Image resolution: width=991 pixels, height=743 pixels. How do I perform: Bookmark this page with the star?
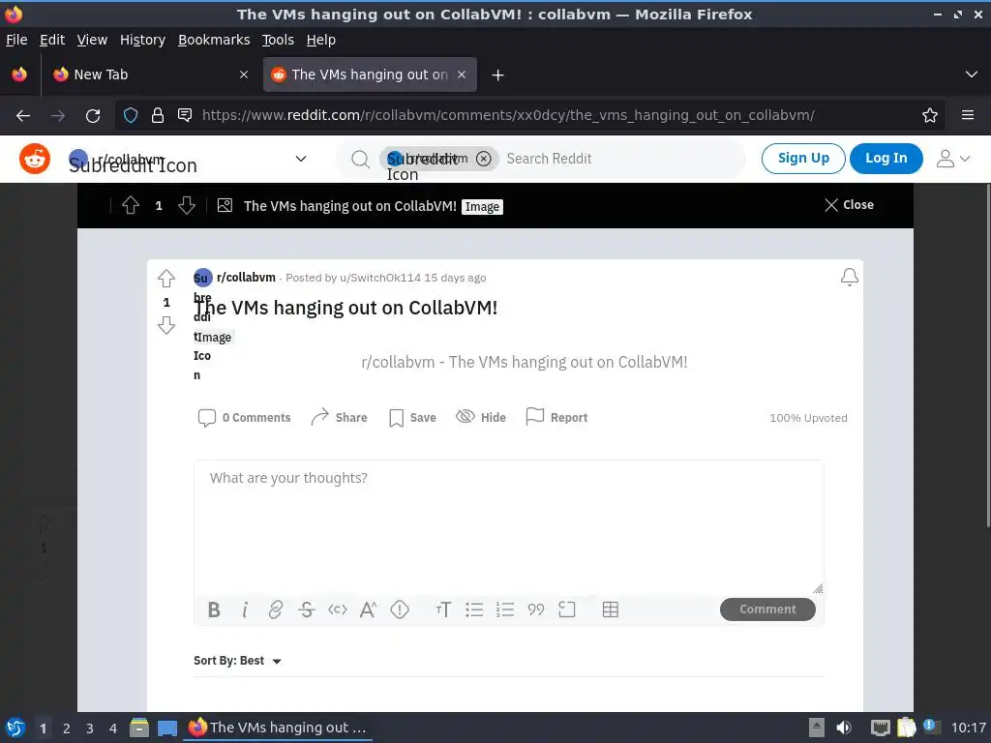pos(930,116)
